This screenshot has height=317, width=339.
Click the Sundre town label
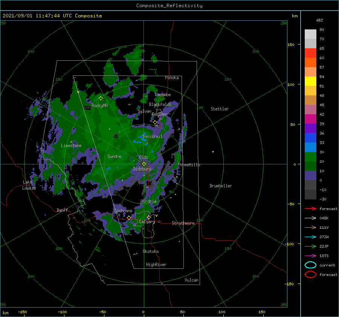click(x=114, y=156)
